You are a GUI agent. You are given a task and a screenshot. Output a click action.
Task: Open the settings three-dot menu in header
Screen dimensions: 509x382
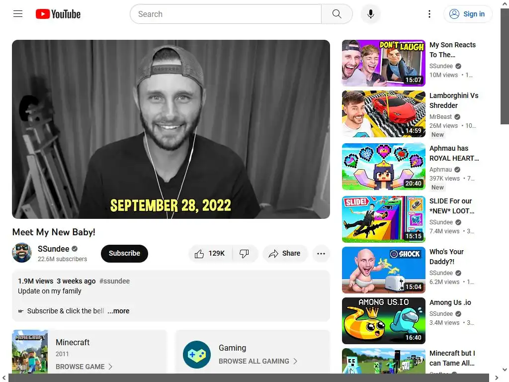429,14
